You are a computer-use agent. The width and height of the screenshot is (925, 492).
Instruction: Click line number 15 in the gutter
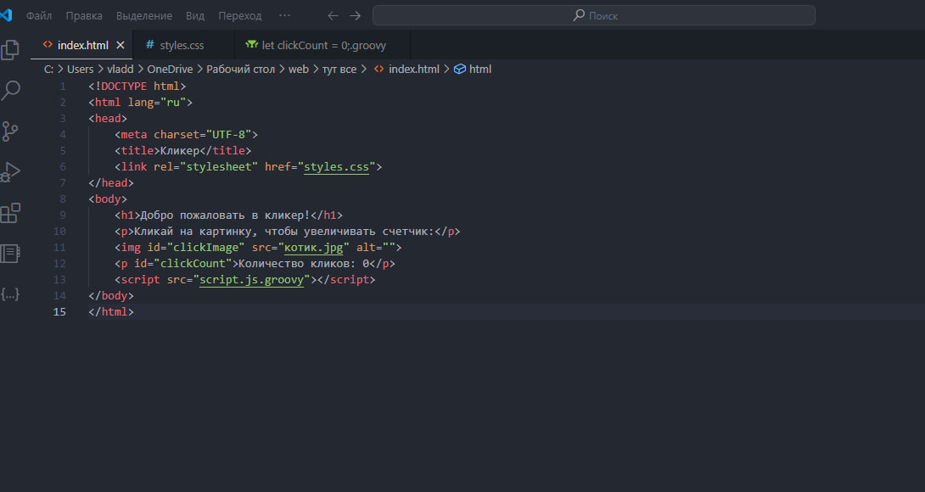point(59,311)
